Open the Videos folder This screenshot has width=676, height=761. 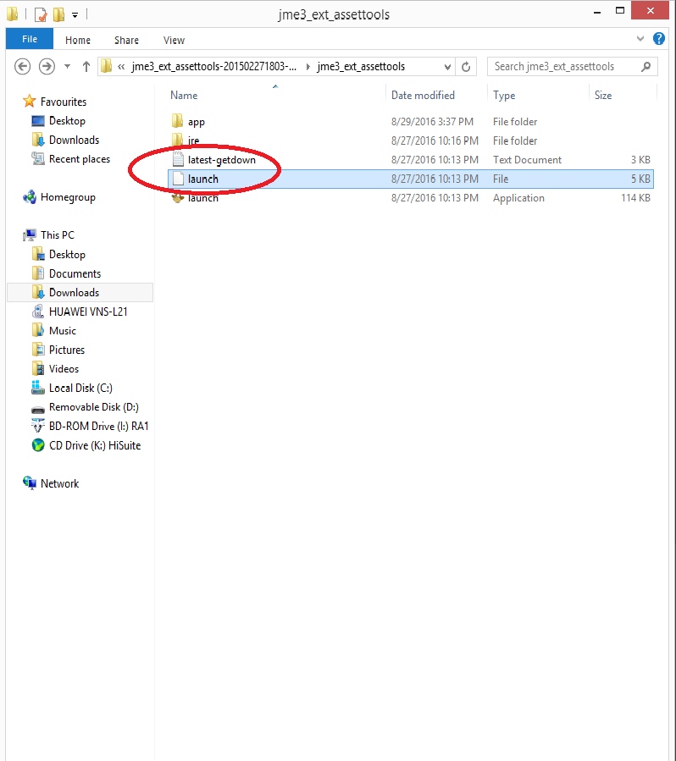coord(64,369)
